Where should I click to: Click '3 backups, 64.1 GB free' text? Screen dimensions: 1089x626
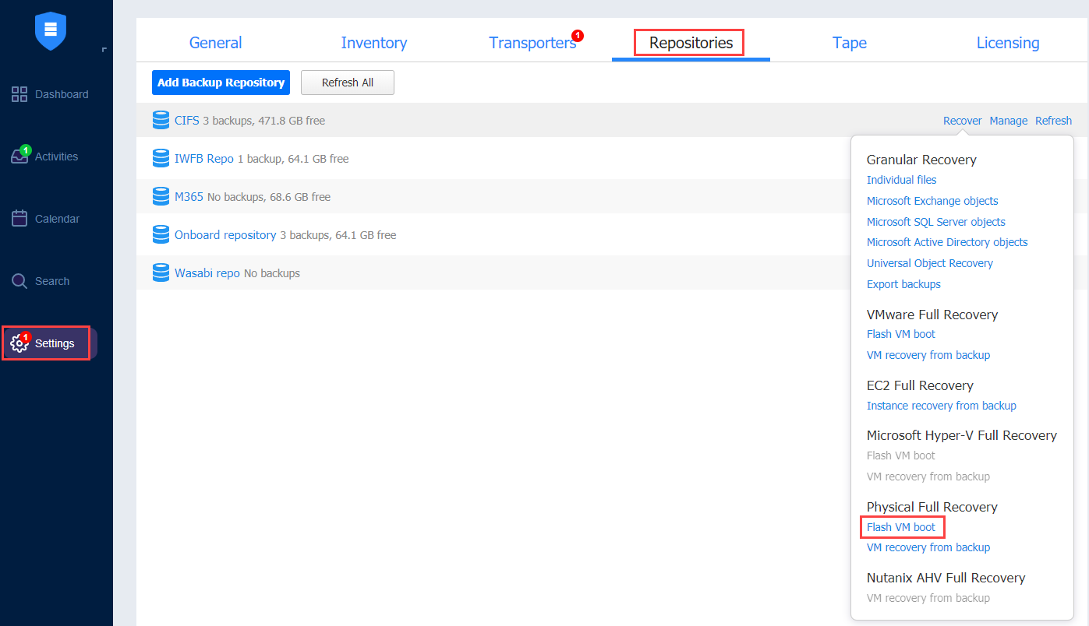338,235
